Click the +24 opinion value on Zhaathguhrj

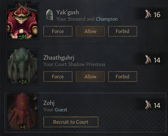coord(23,82)
